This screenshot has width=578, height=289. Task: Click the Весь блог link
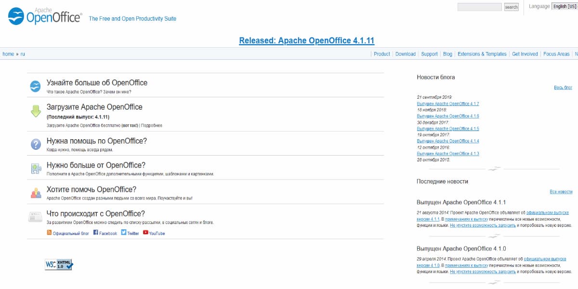tap(564, 87)
